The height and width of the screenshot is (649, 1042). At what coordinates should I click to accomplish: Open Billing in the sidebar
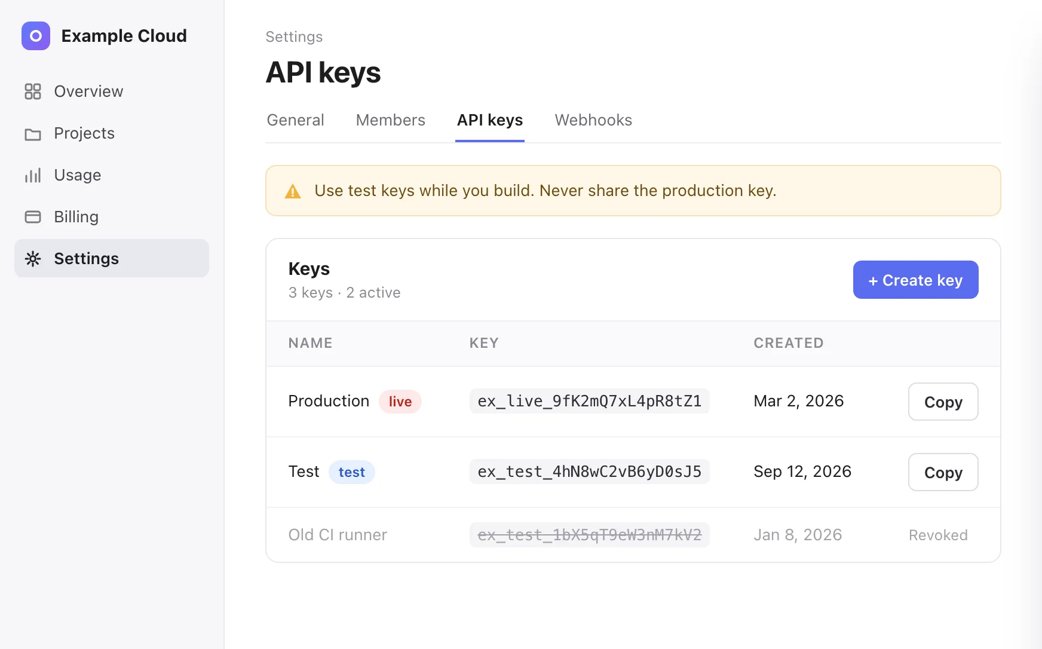112,217
